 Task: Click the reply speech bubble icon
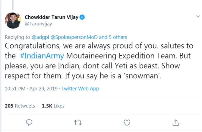(x=29, y=122)
